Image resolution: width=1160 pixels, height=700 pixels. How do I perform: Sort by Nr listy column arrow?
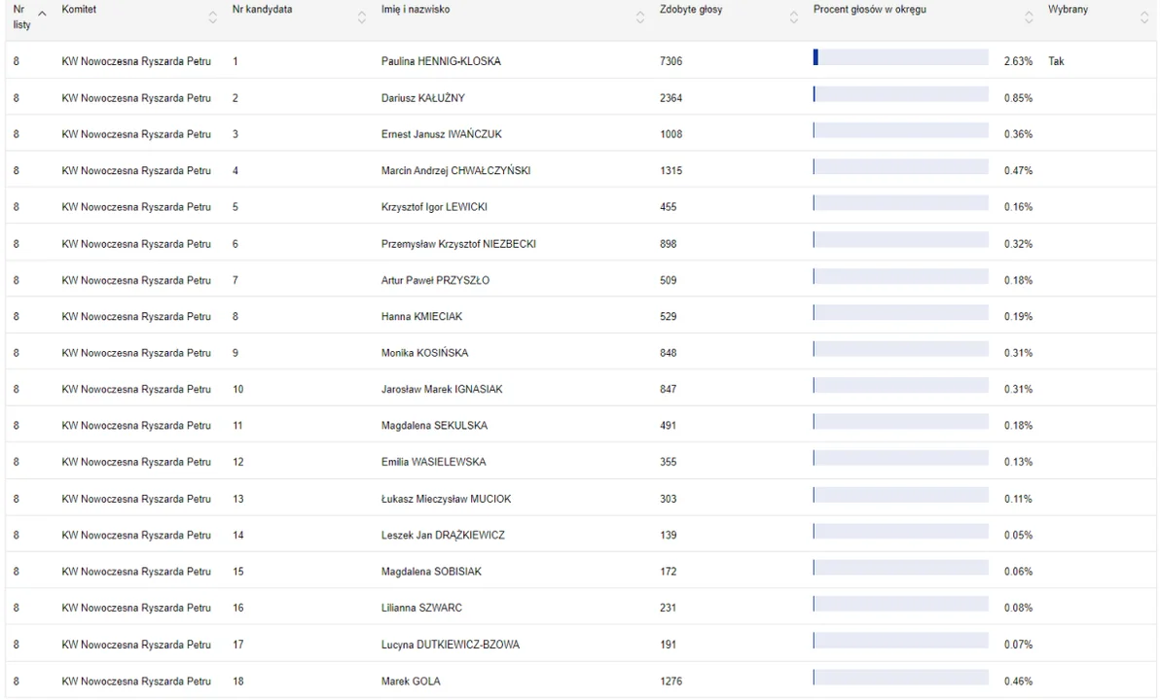(42, 14)
